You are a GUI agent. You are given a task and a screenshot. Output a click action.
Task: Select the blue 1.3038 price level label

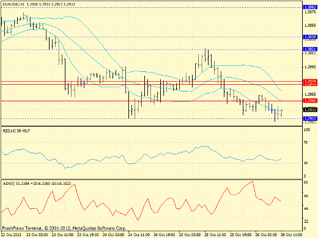pos(310,37)
